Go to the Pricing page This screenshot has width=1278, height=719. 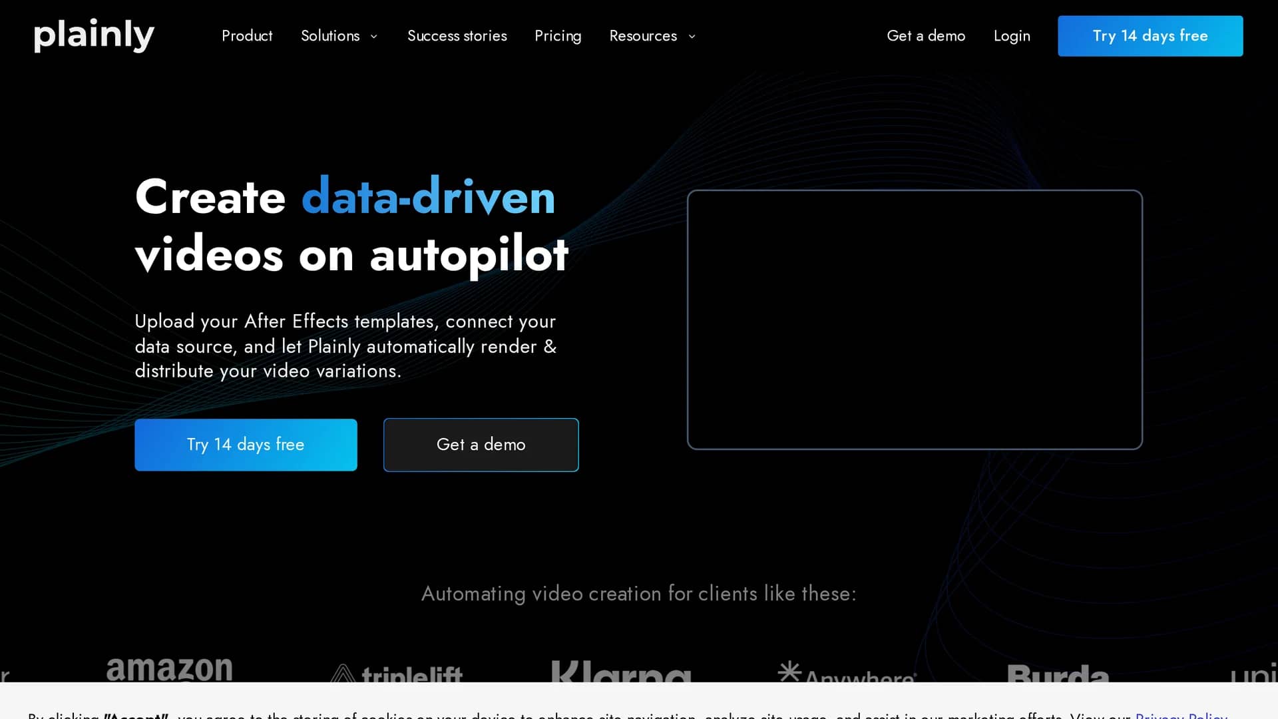(558, 36)
